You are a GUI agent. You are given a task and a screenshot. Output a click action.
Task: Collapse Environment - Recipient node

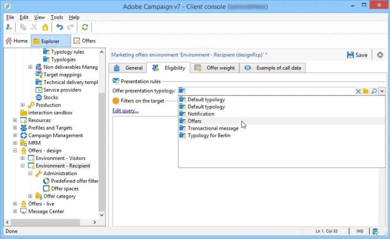(23, 166)
